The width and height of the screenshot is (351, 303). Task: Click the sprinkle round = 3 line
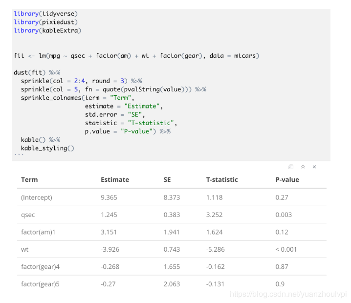82,81
